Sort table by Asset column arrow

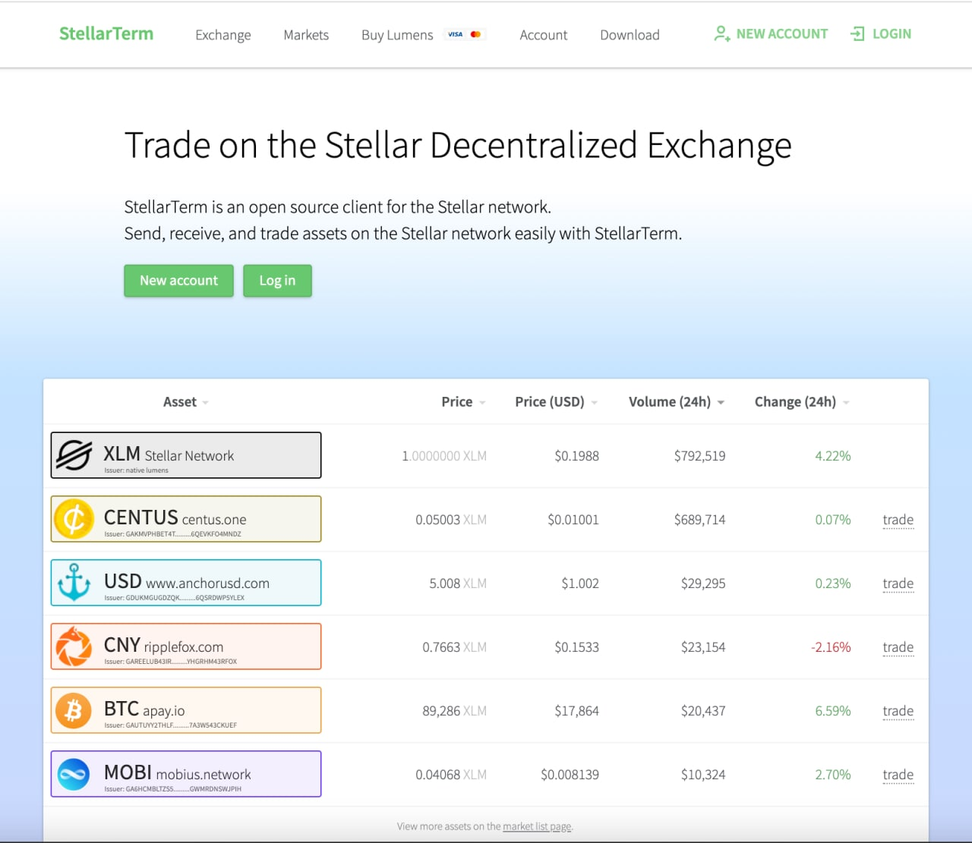[x=206, y=403]
